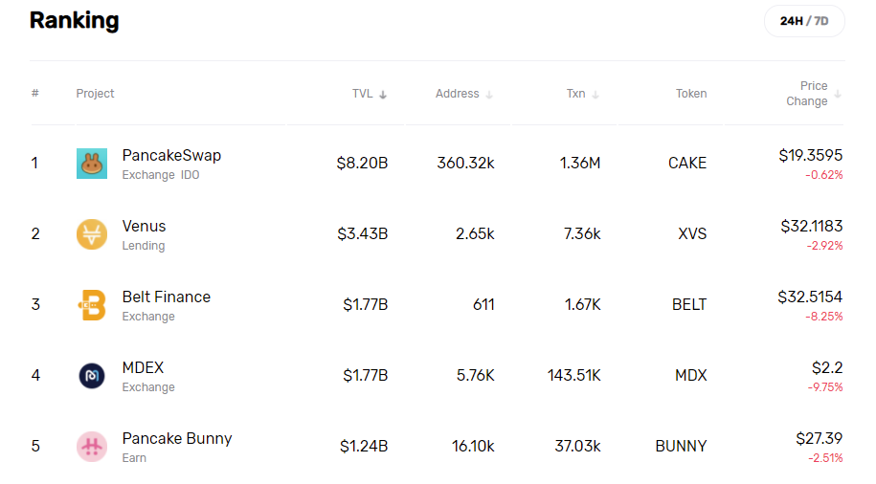Click the 1.36M transaction count
This screenshot has width=876, height=484.
[580, 163]
